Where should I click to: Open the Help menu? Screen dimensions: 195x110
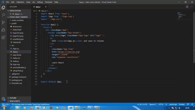point(56,2)
